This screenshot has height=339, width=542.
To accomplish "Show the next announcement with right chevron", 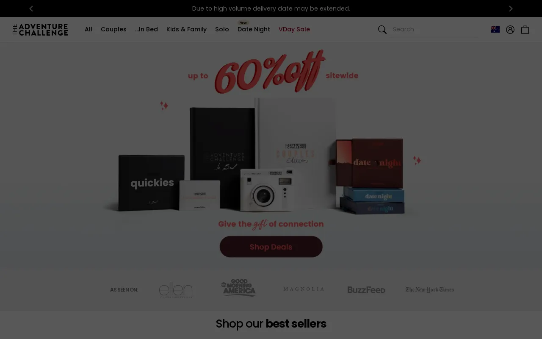I will click(511, 8).
